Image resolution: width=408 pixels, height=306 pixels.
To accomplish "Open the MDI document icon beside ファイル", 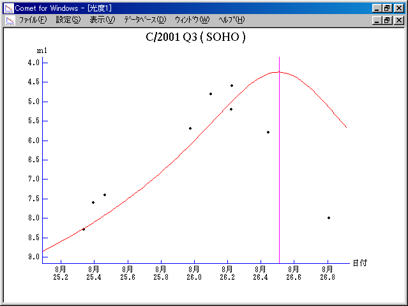I will (10, 20).
